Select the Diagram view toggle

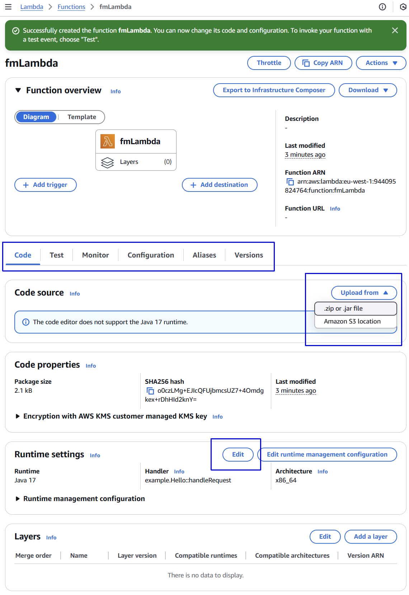(x=36, y=117)
